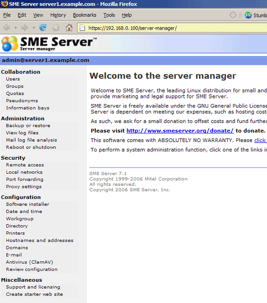This screenshot has width=267, height=303.
Task: Click the admin@server1.example.com banner text
Action: (x=46, y=61)
